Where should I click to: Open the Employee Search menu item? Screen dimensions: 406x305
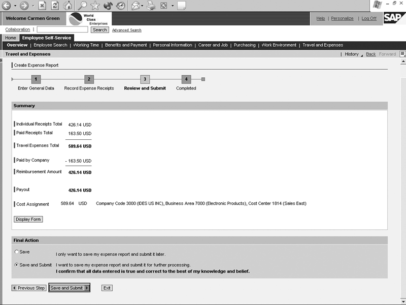(50, 45)
